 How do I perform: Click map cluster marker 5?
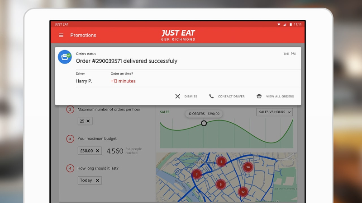[x=221, y=185]
